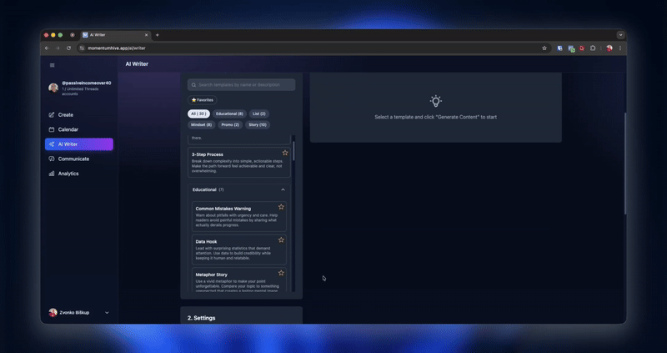Select the AI Writer sidebar menu item
This screenshot has height=353, width=667.
pyautogui.click(x=79, y=144)
